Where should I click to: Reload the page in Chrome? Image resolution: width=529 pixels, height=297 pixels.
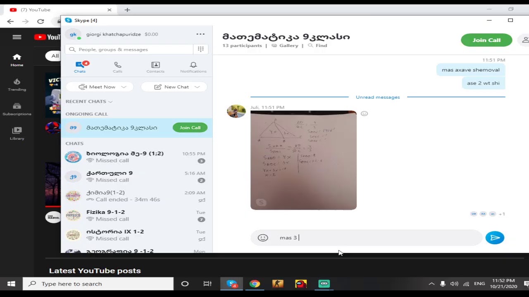[41, 21]
